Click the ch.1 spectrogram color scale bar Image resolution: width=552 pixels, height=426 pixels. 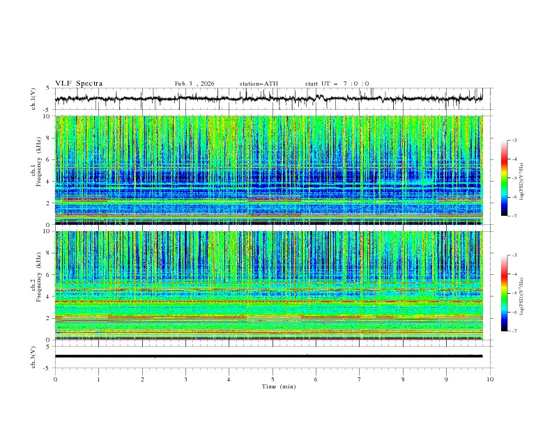pos(504,178)
